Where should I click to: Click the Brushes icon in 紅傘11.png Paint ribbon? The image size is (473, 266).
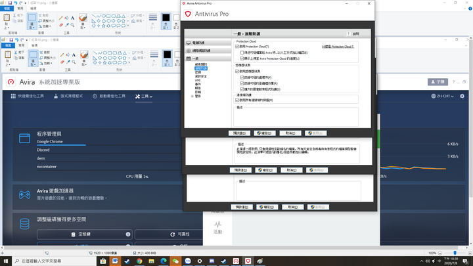[83, 18]
